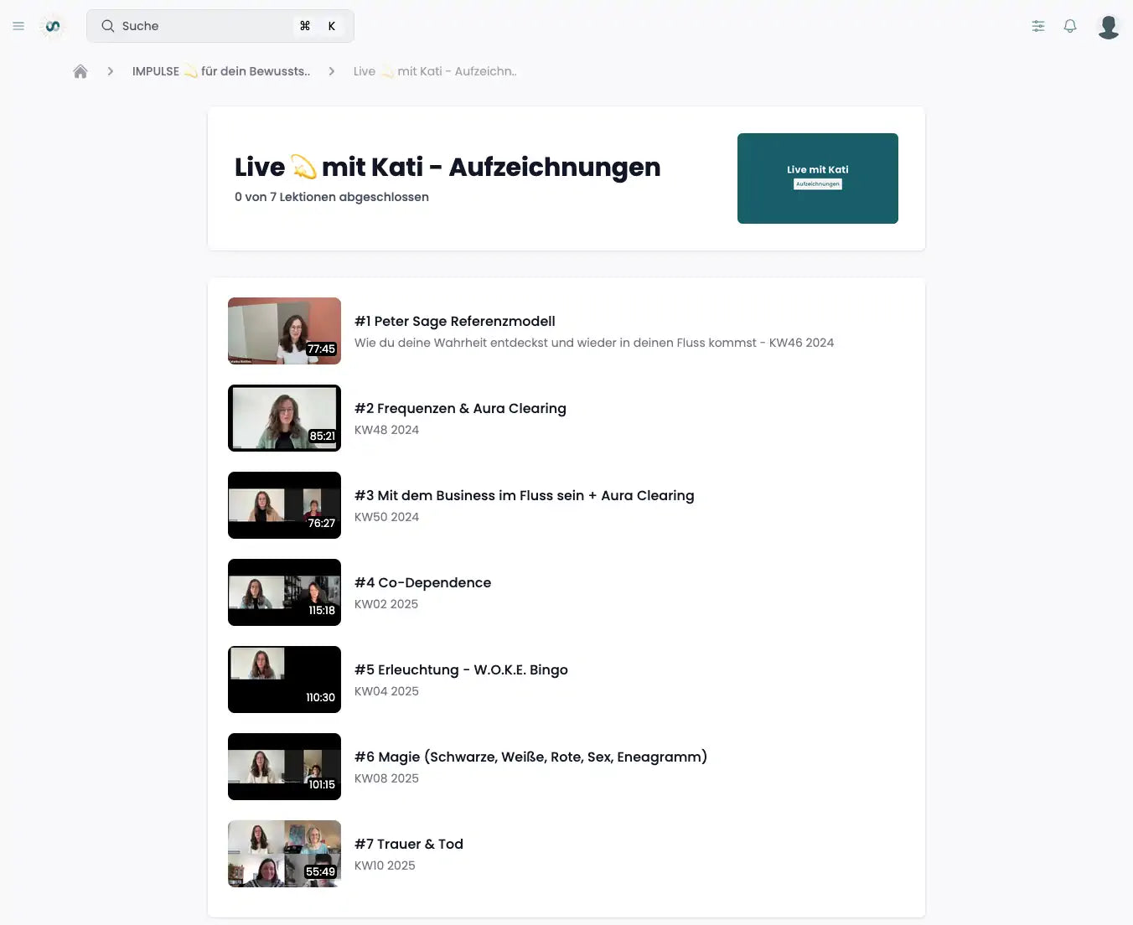1133x925 pixels.
Task: Open the user profile avatar
Action: tap(1108, 27)
